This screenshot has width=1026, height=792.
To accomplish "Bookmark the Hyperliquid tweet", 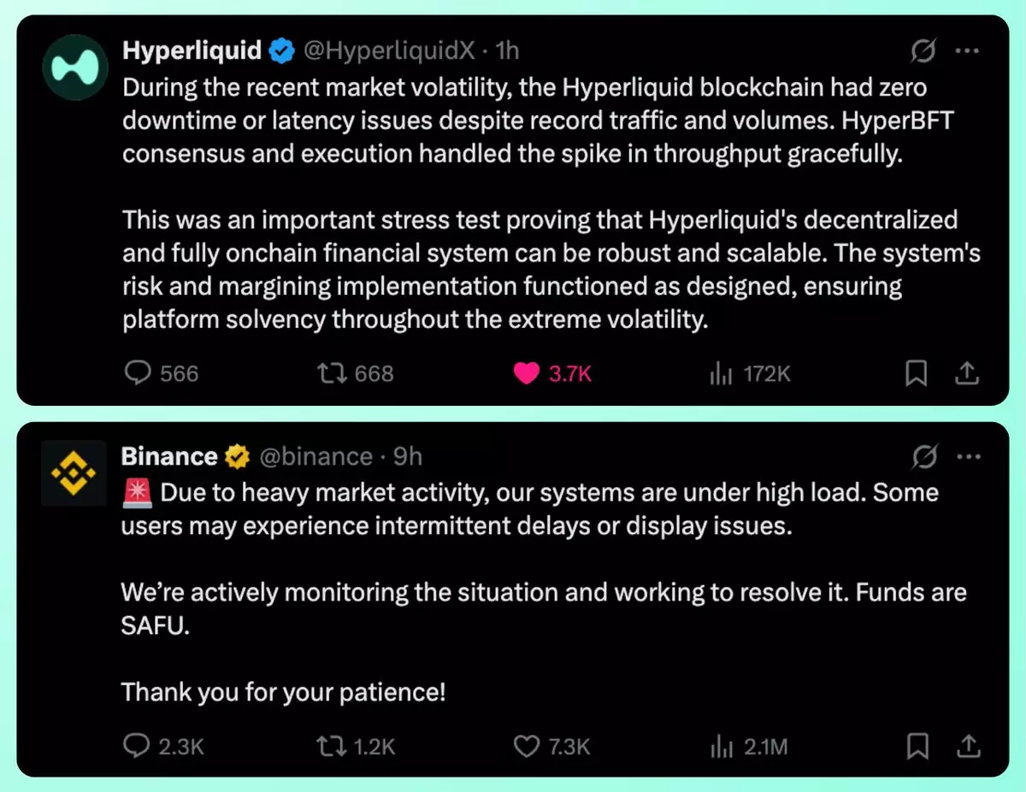I will 916,373.
